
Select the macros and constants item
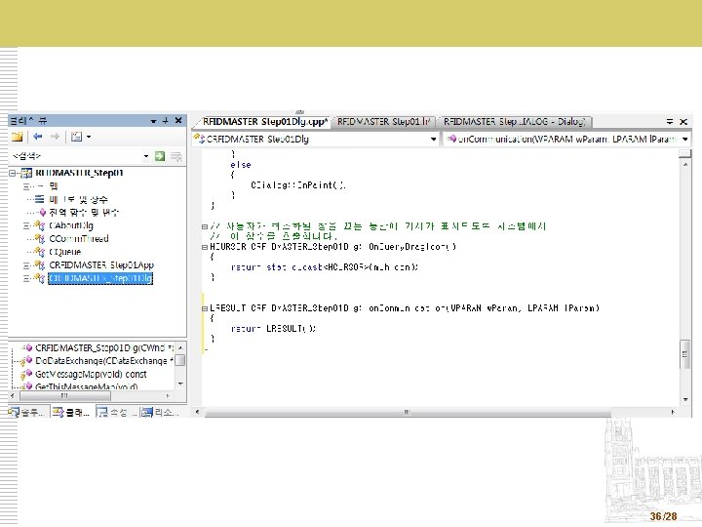point(78,199)
